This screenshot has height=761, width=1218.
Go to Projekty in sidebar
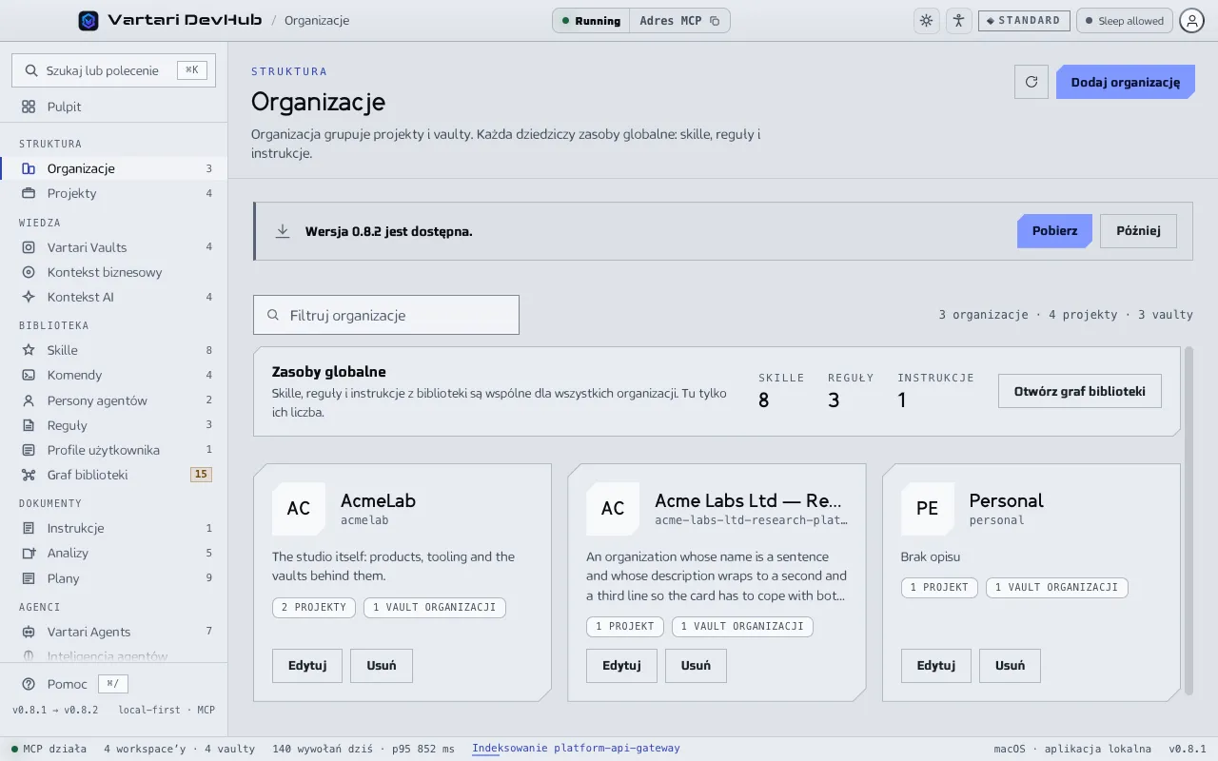pyautogui.click(x=114, y=193)
